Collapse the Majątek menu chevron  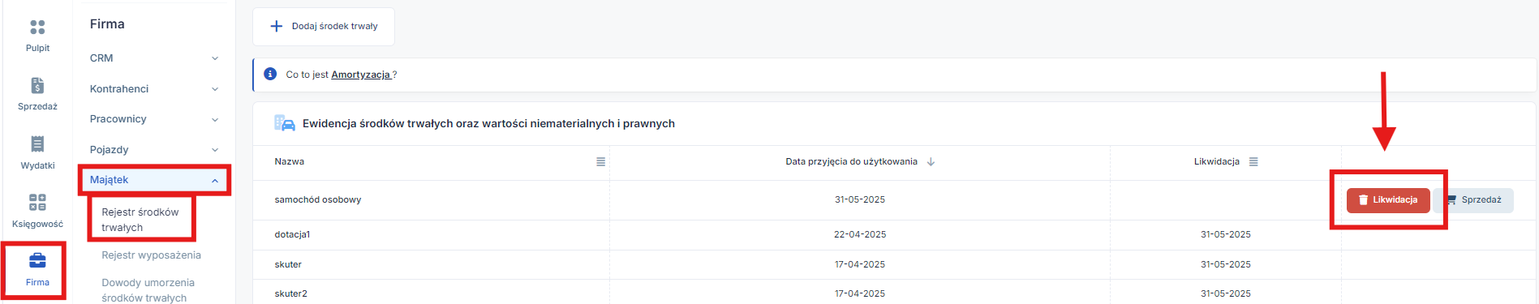coord(215,181)
